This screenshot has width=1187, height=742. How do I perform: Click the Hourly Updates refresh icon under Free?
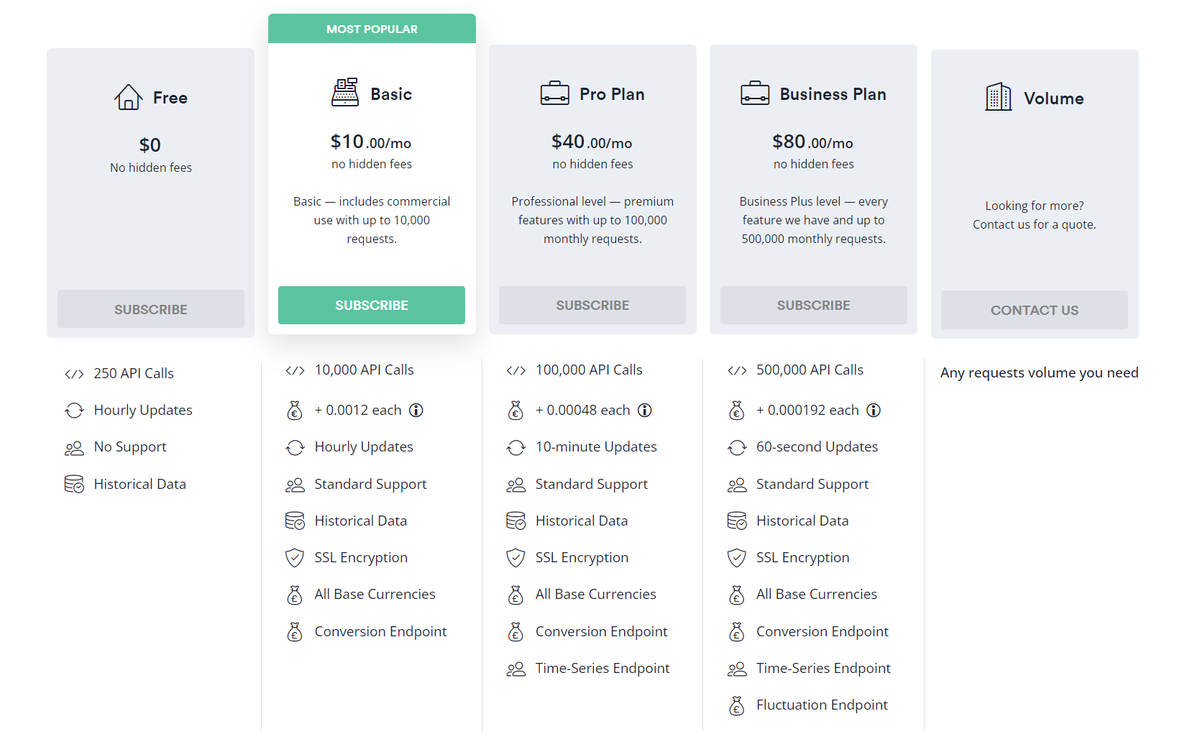[x=74, y=410]
